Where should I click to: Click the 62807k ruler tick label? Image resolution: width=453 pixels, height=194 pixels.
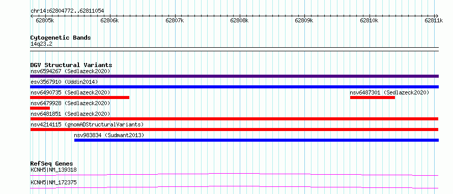click(175, 20)
